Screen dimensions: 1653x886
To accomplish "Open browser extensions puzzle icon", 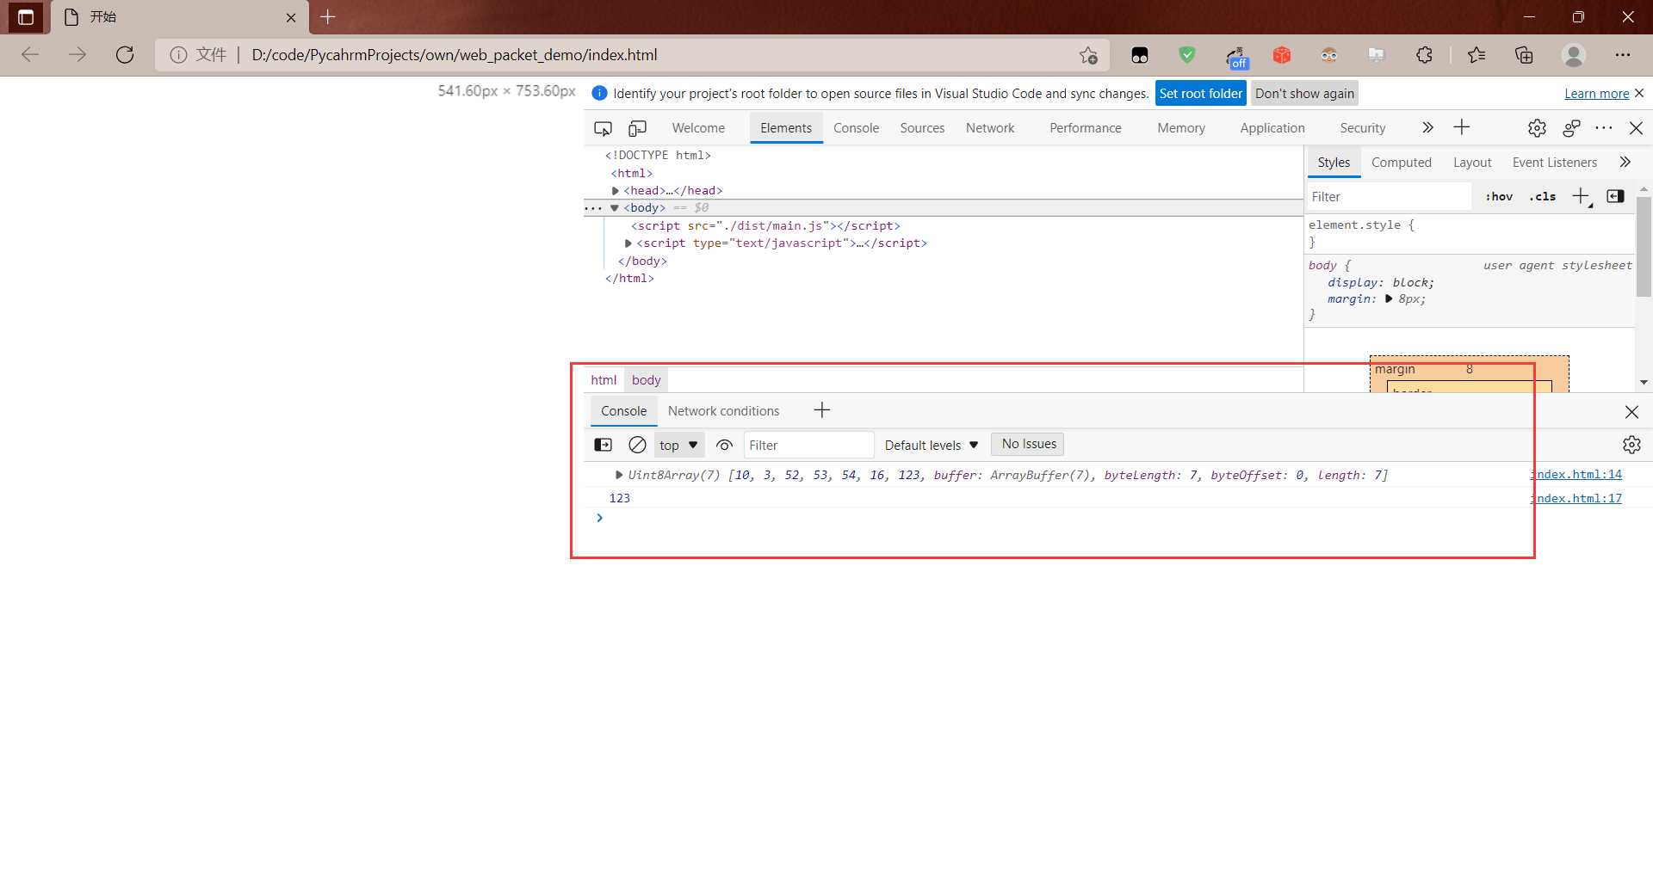I will tap(1424, 55).
